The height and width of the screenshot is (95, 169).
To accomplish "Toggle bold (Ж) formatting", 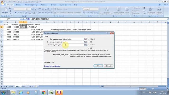I will (x=15, y=13).
